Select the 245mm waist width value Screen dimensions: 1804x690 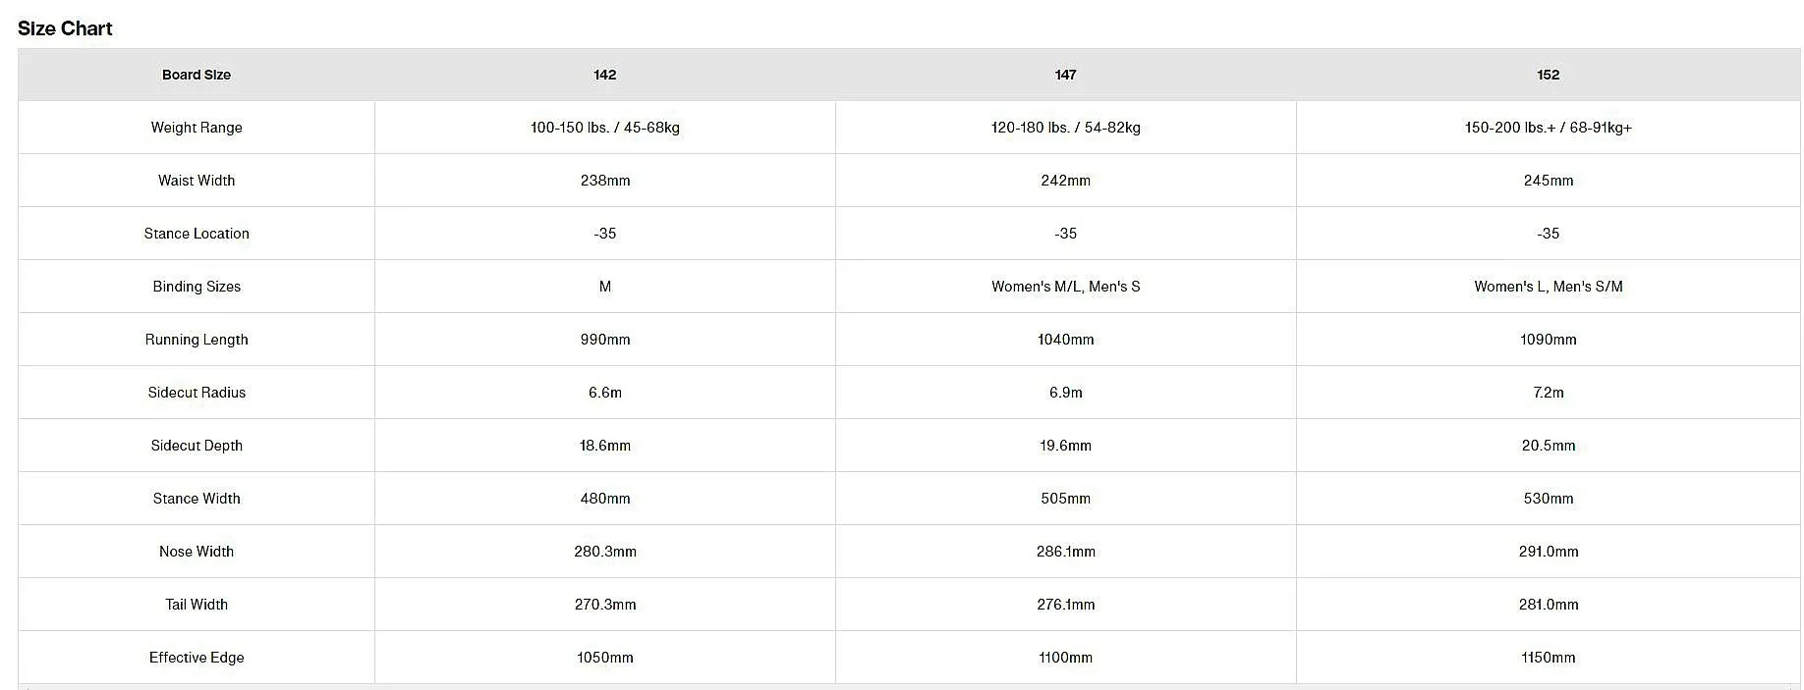pyautogui.click(x=1549, y=181)
